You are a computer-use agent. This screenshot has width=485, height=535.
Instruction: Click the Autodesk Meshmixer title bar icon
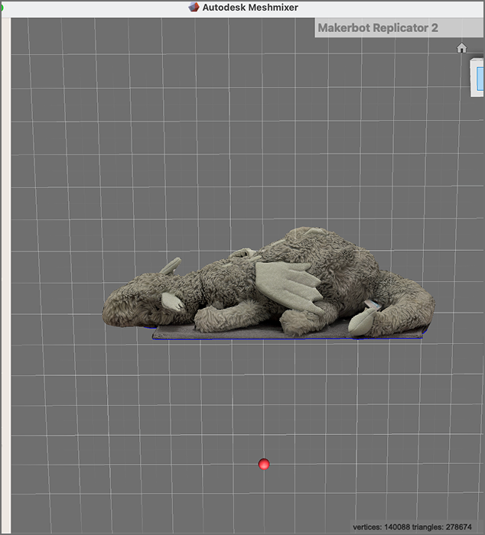pyautogui.click(x=194, y=7)
